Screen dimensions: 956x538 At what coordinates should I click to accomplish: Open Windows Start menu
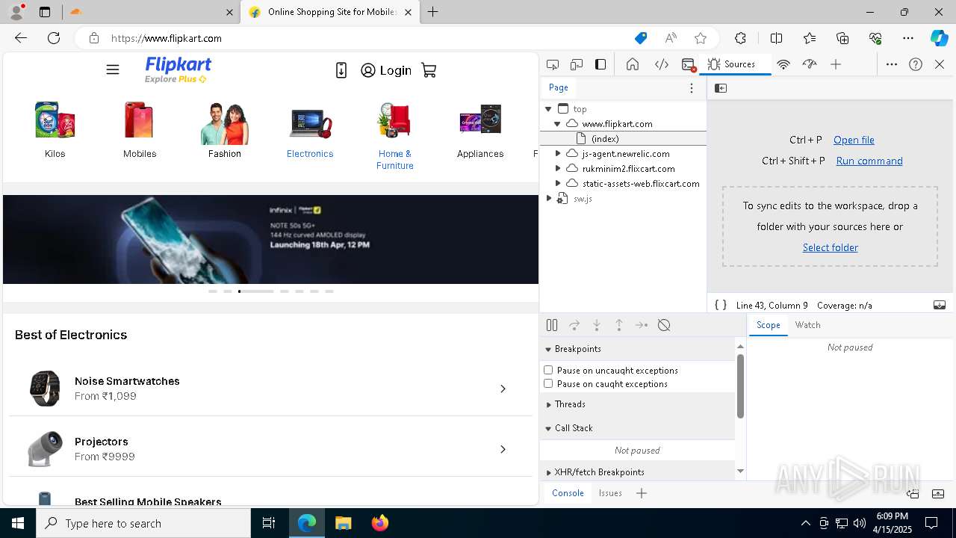coord(18,523)
